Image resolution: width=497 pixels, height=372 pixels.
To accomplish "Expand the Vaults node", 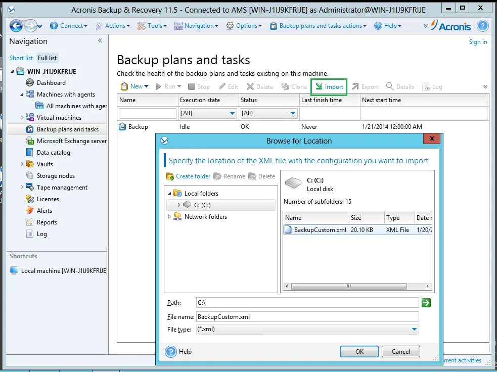I will pos(22,164).
